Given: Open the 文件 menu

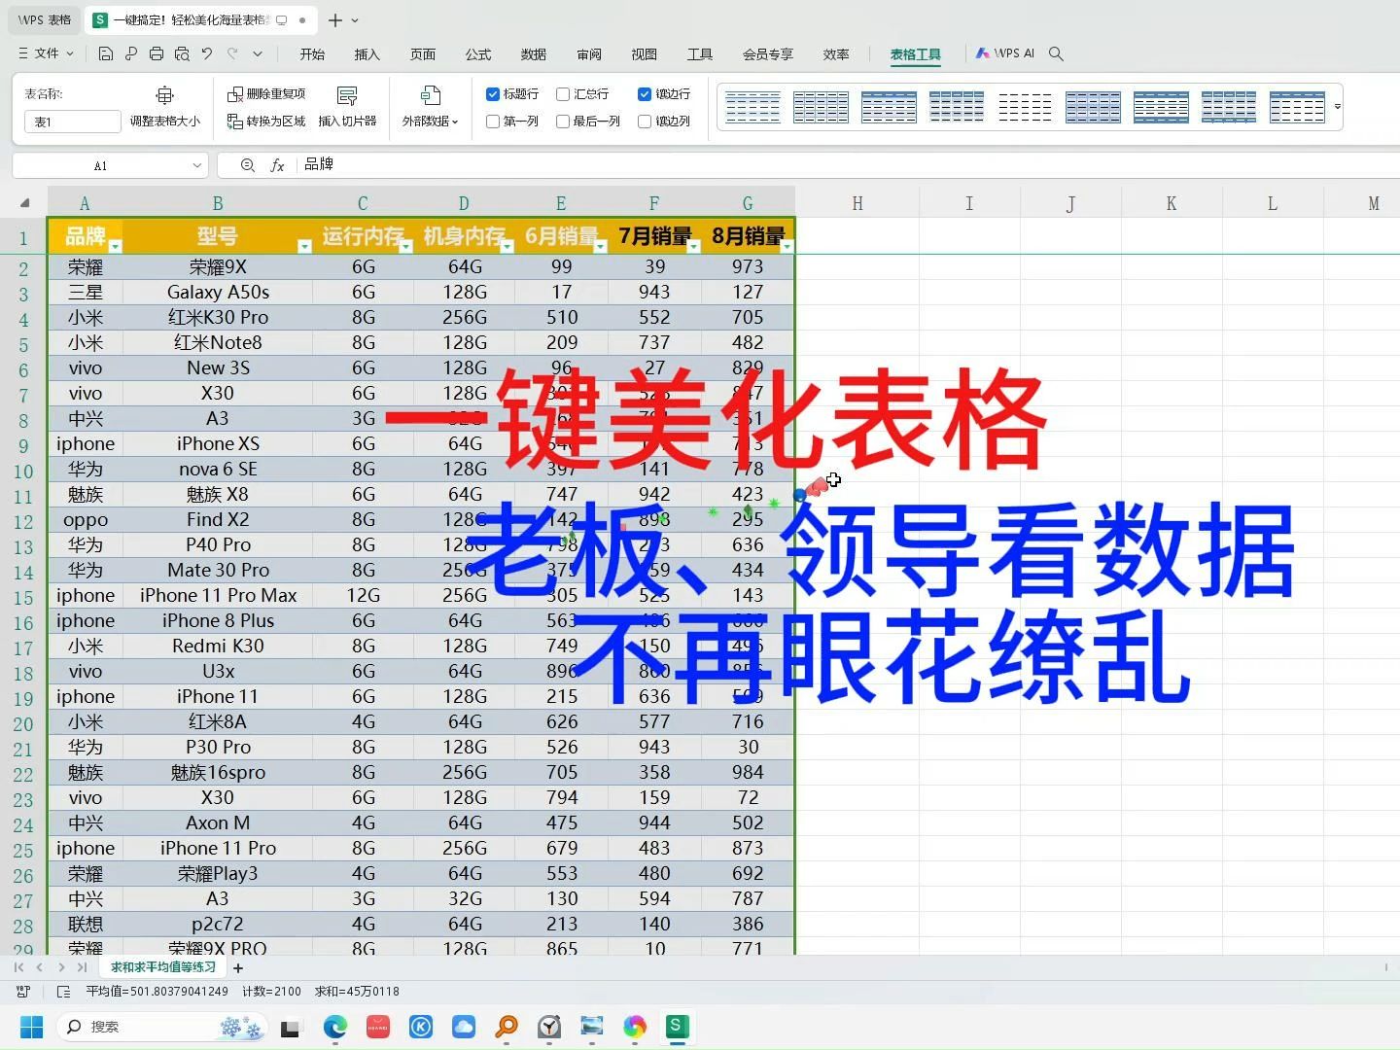Looking at the screenshot, I should click(x=46, y=53).
